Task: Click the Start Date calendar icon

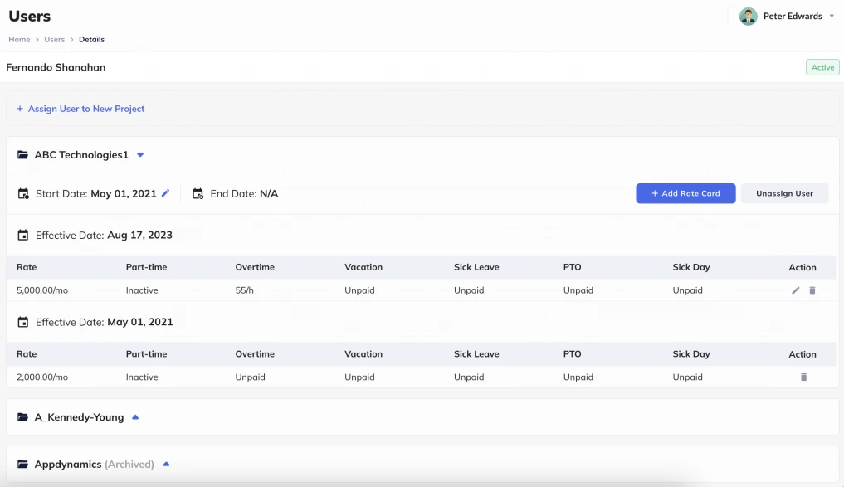Action: pyautogui.click(x=23, y=194)
